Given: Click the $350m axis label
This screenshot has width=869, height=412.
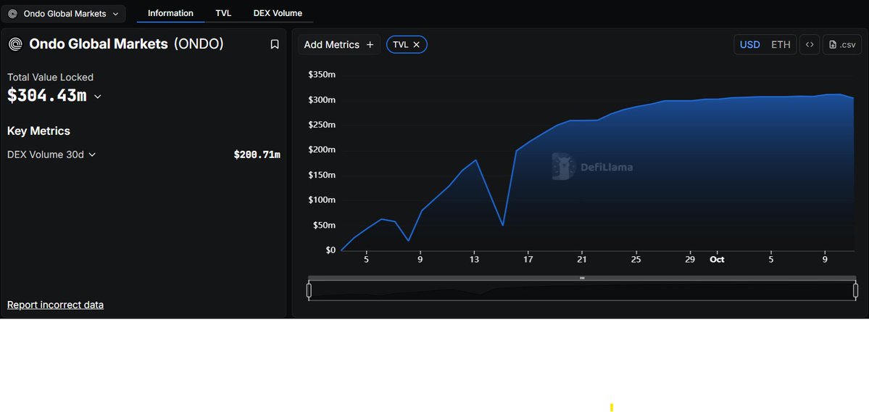Looking at the screenshot, I should 322,75.
